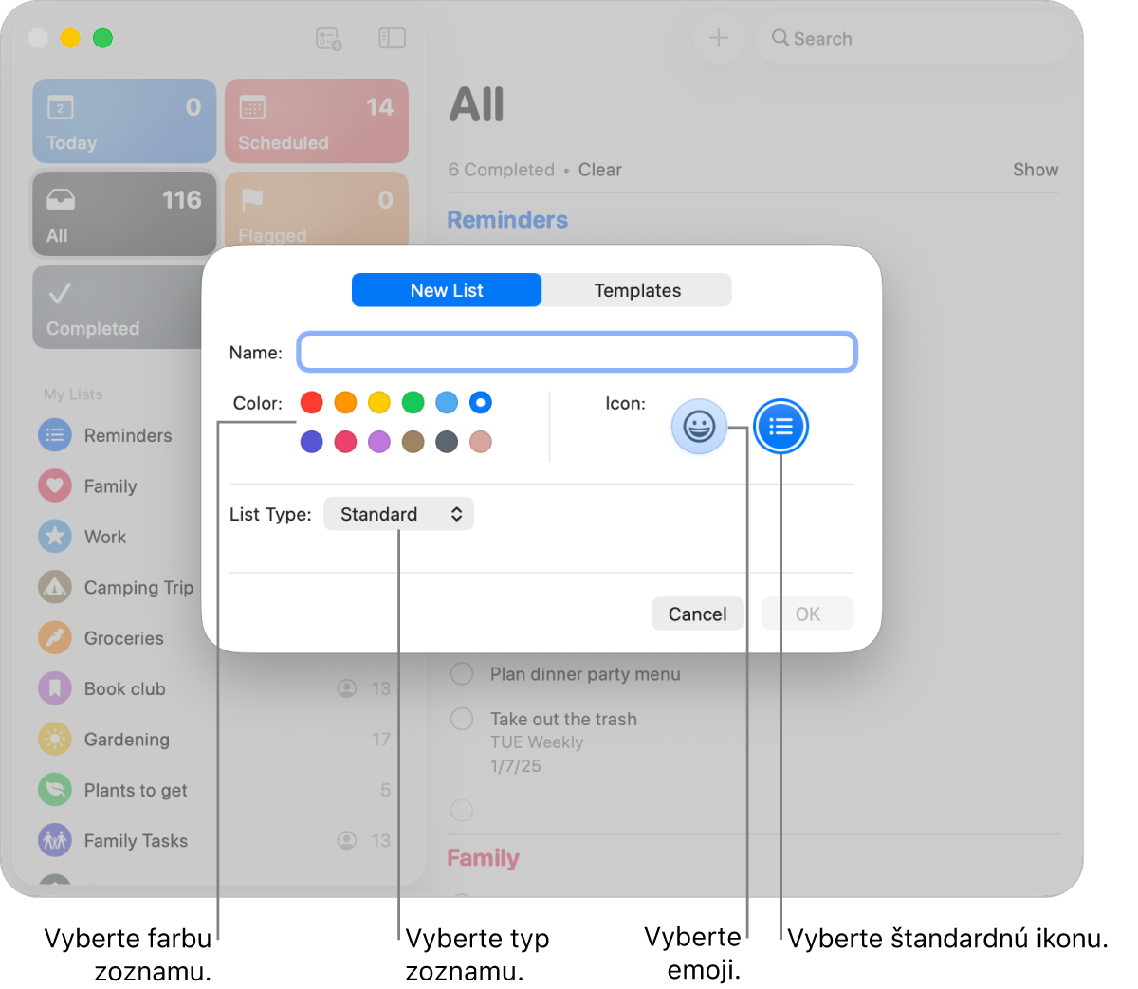This screenshot has width=1138, height=989.
Task: Toggle the sidebar visibility icon
Action: (x=392, y=38)
